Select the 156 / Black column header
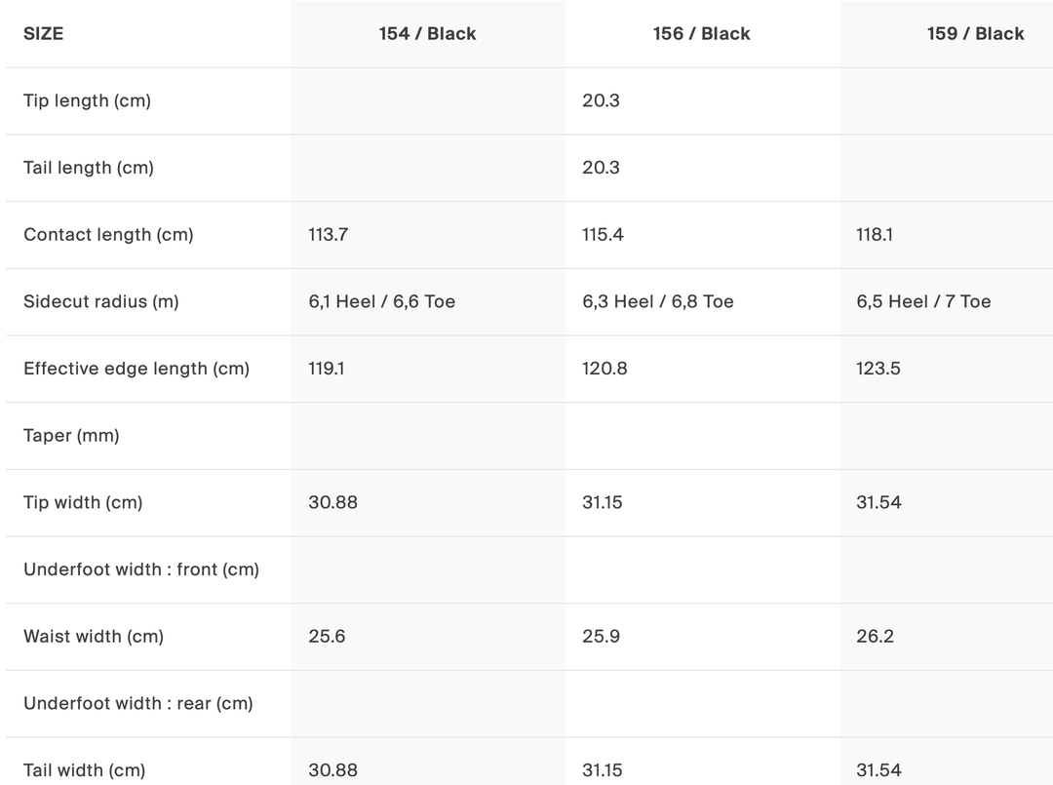Screen dimensions: 1053x785 tap(701, 33)
